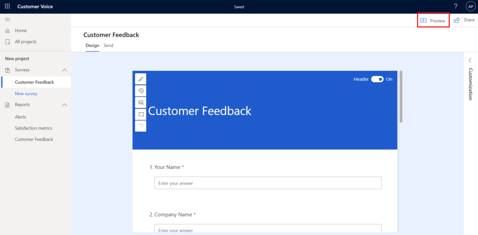Click the New survey link
Screen dimensions: 478x235
[26, 94]
